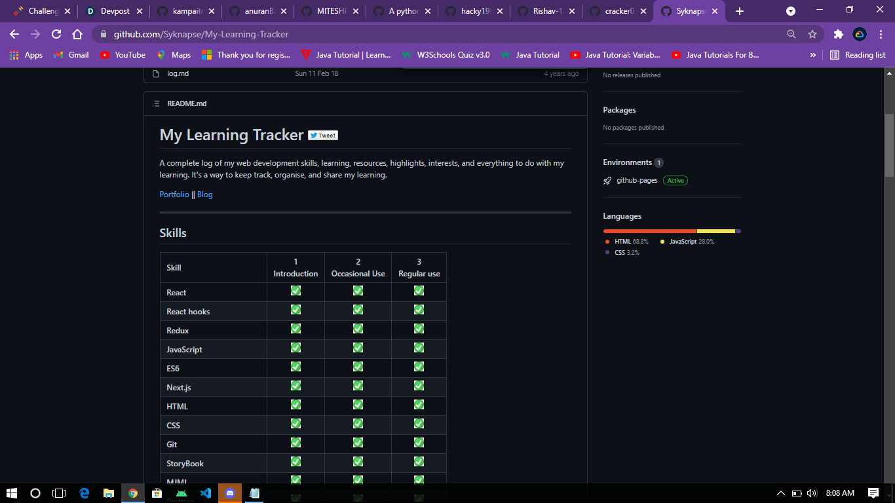Open Microsoft Store from the taskbar
The image size is (895, 503).
157,493
